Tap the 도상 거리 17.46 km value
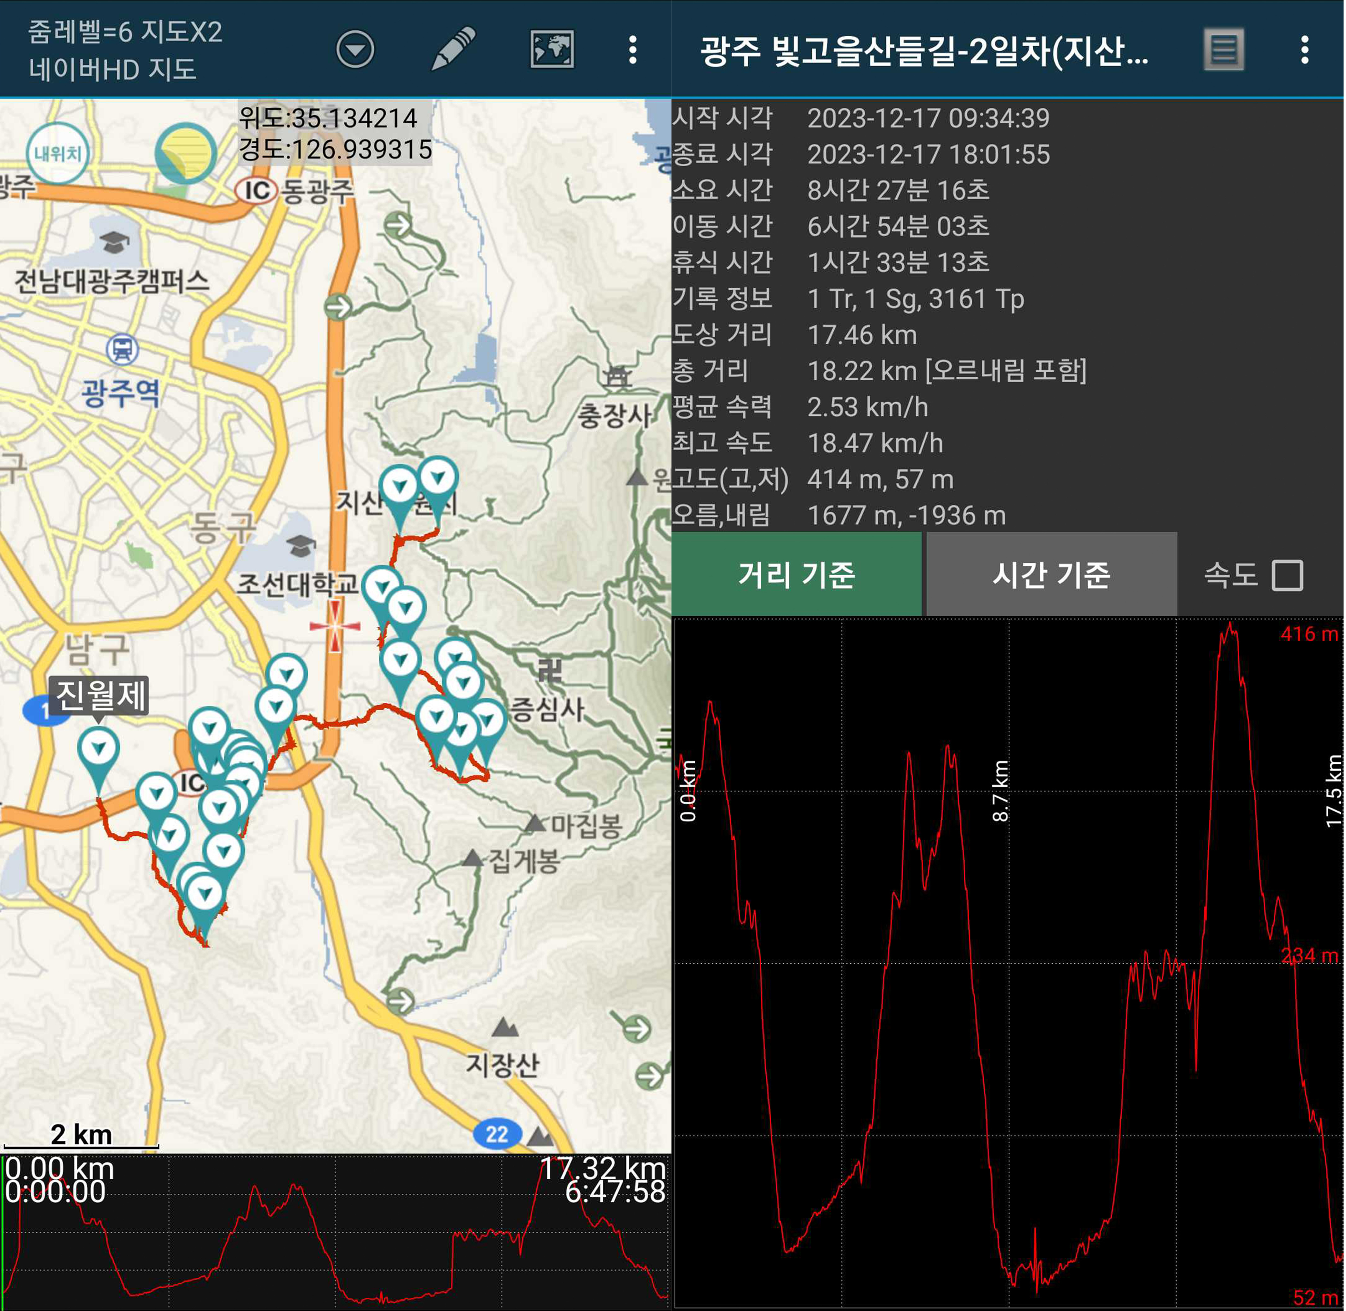 (x=862, y=335)
